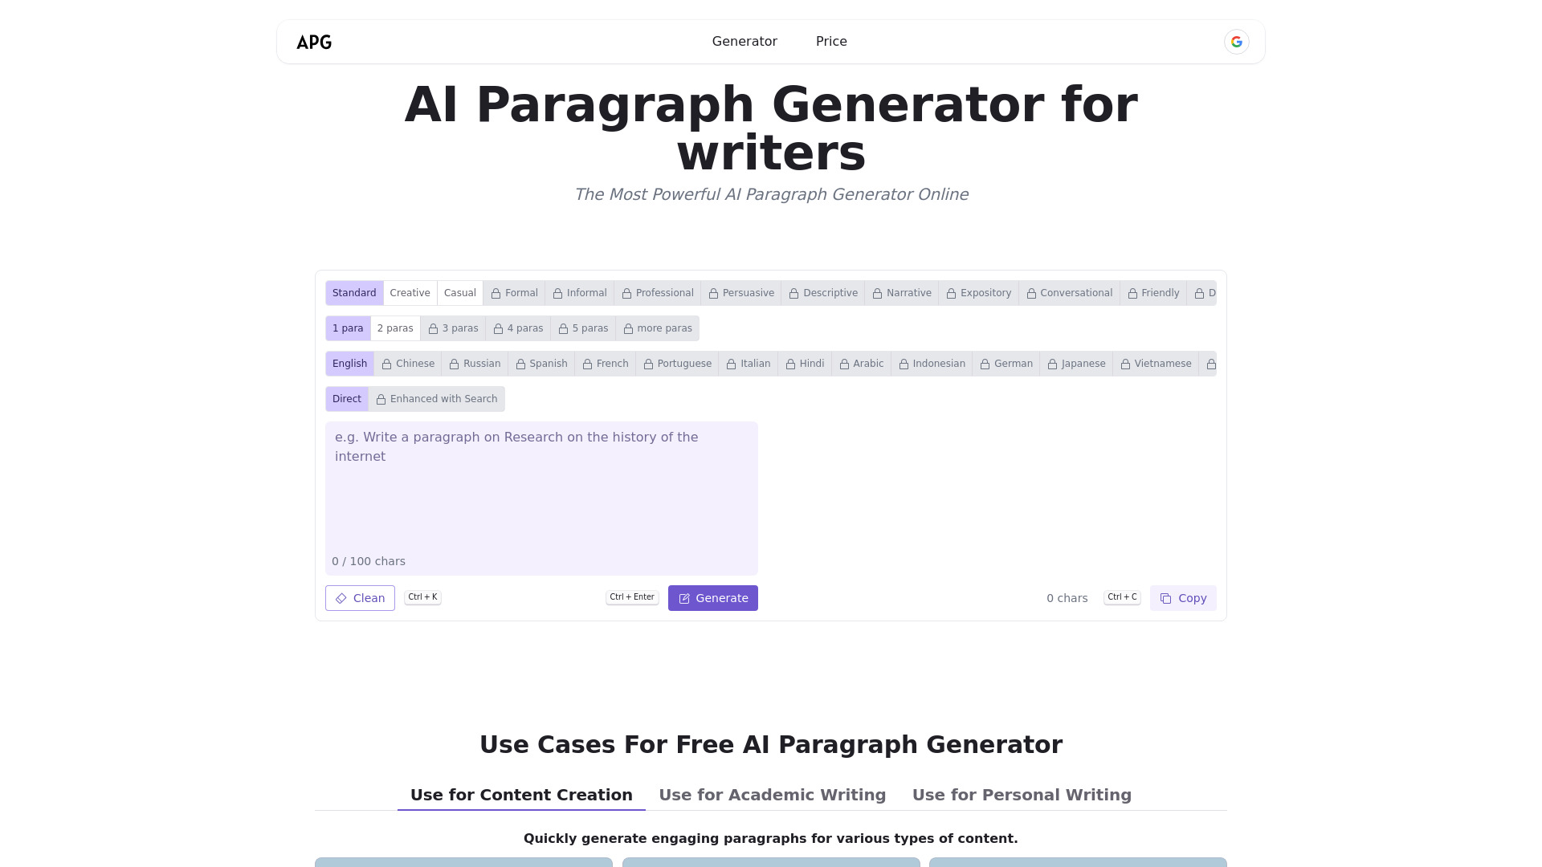Select the Standard style tab
1542x867 pixels.
(x=355, y=293)
